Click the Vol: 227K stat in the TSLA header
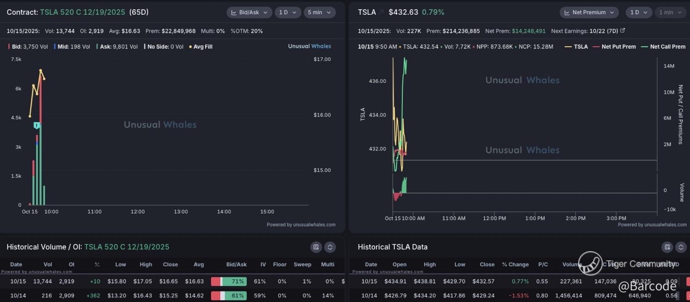Image resolution: width=690 pixels, height=302 pixels. click(x=408, y=31)
